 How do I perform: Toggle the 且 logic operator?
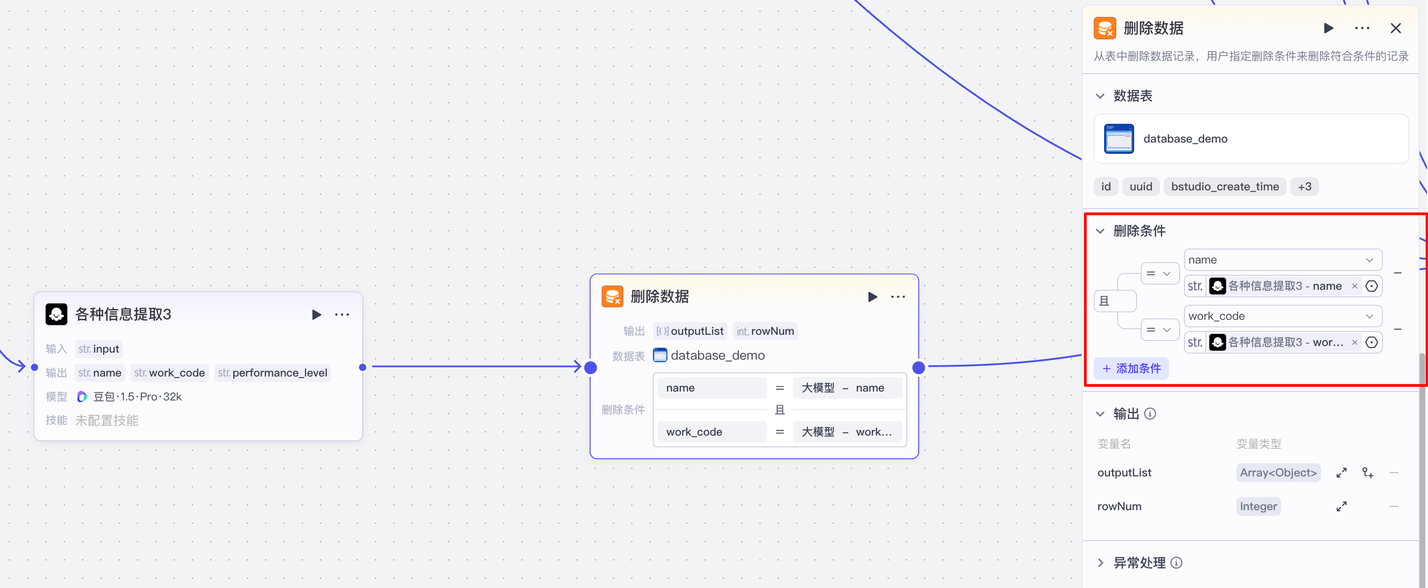click(x=1114, y=301)
